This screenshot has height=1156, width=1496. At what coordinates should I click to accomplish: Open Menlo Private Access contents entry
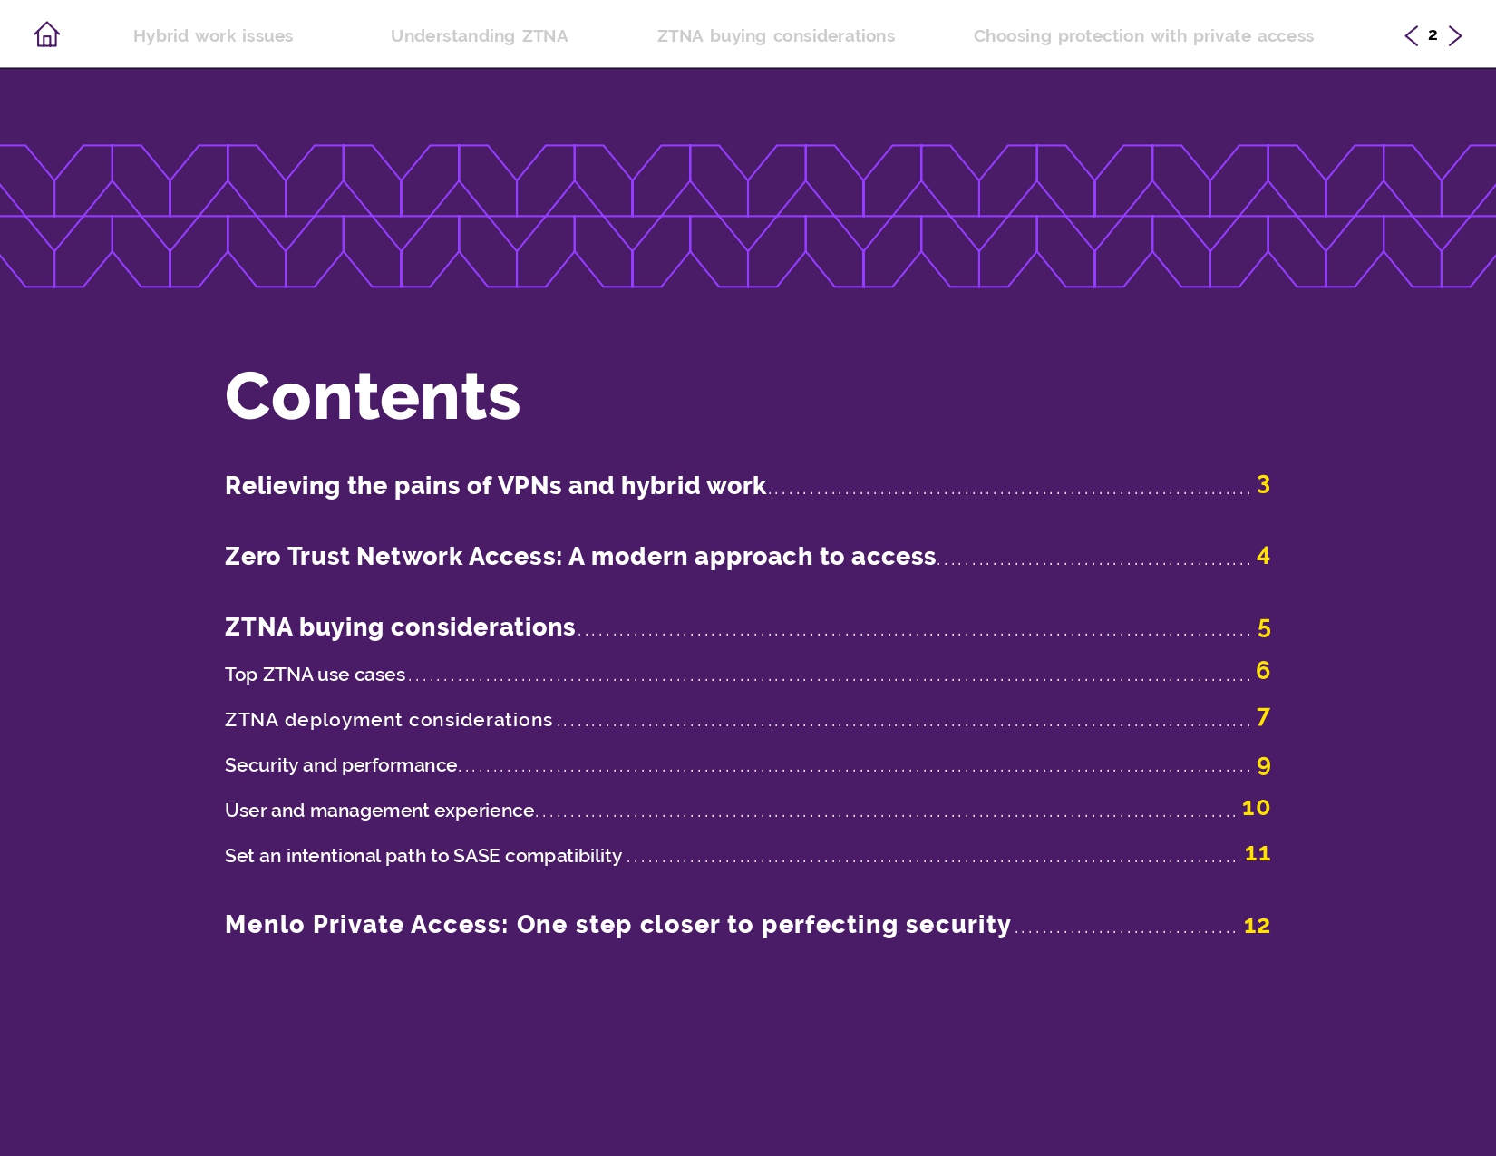tap(617, 925)
